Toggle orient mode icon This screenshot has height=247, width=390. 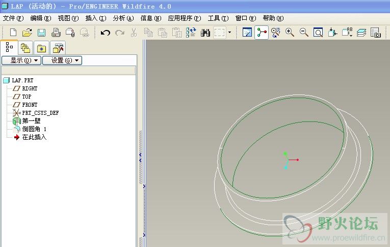tap(276, 33)
